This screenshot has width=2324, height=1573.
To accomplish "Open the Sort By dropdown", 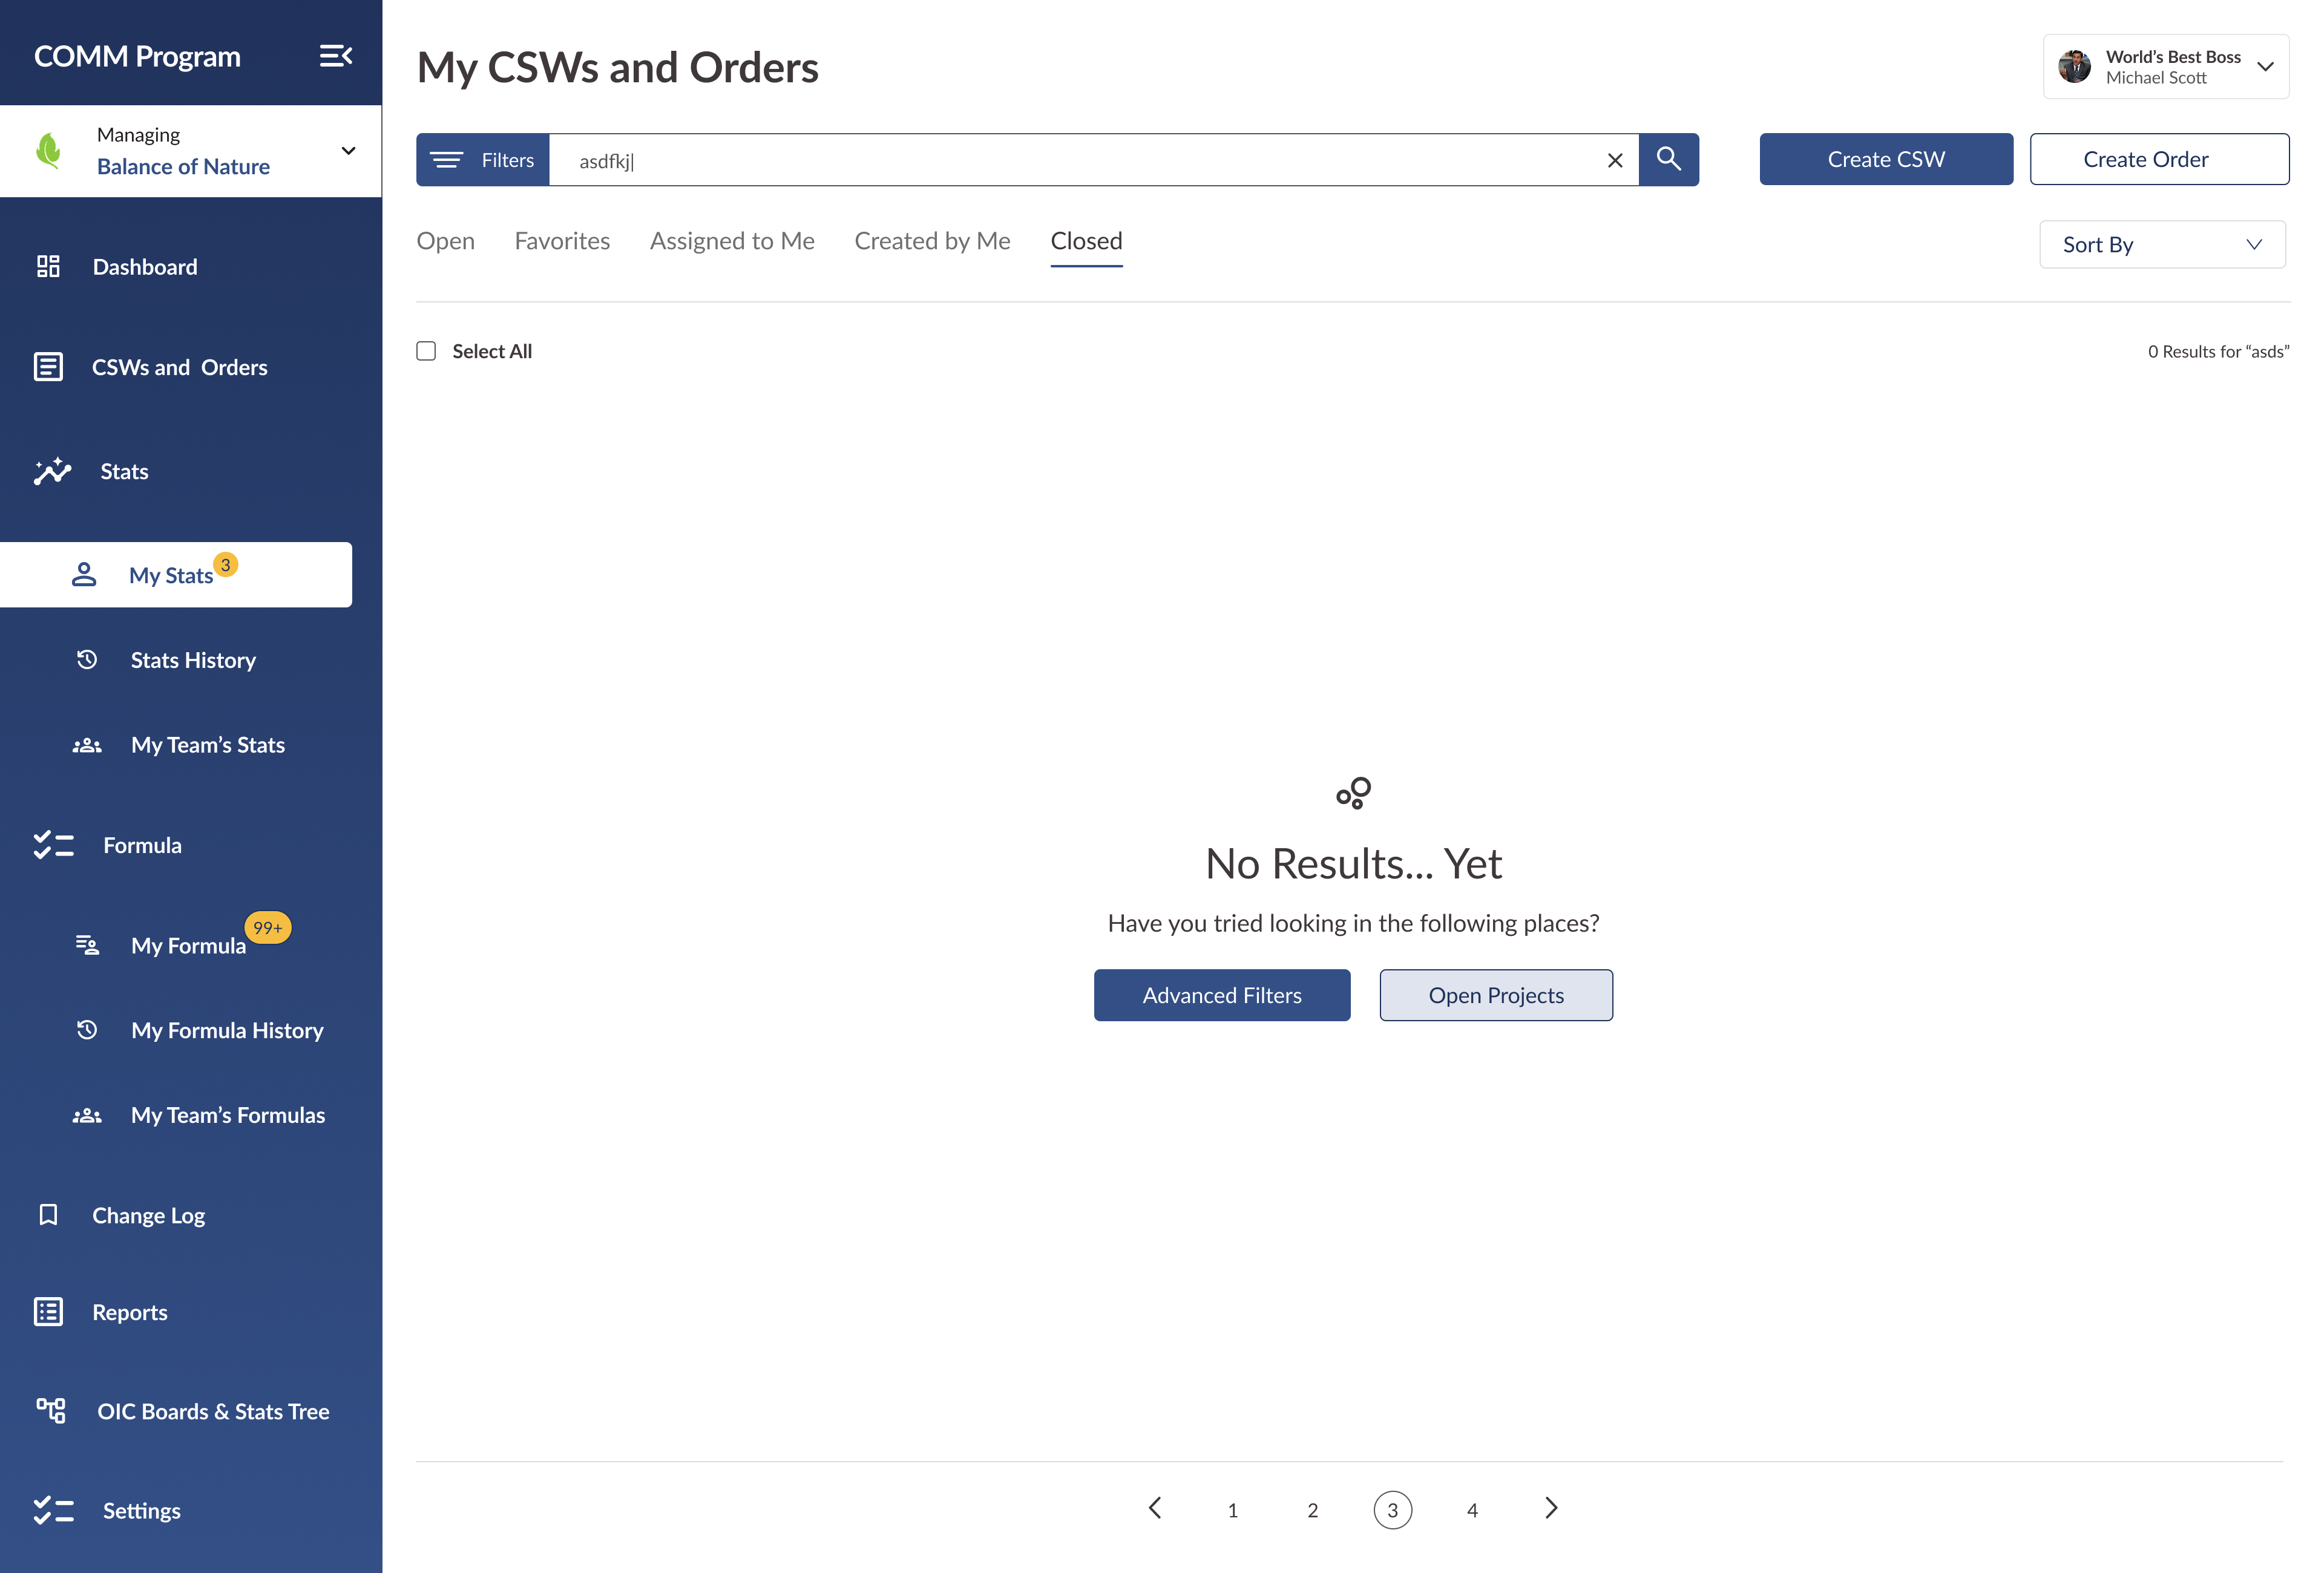I will pyautogui.click(x=2162, y=245).
